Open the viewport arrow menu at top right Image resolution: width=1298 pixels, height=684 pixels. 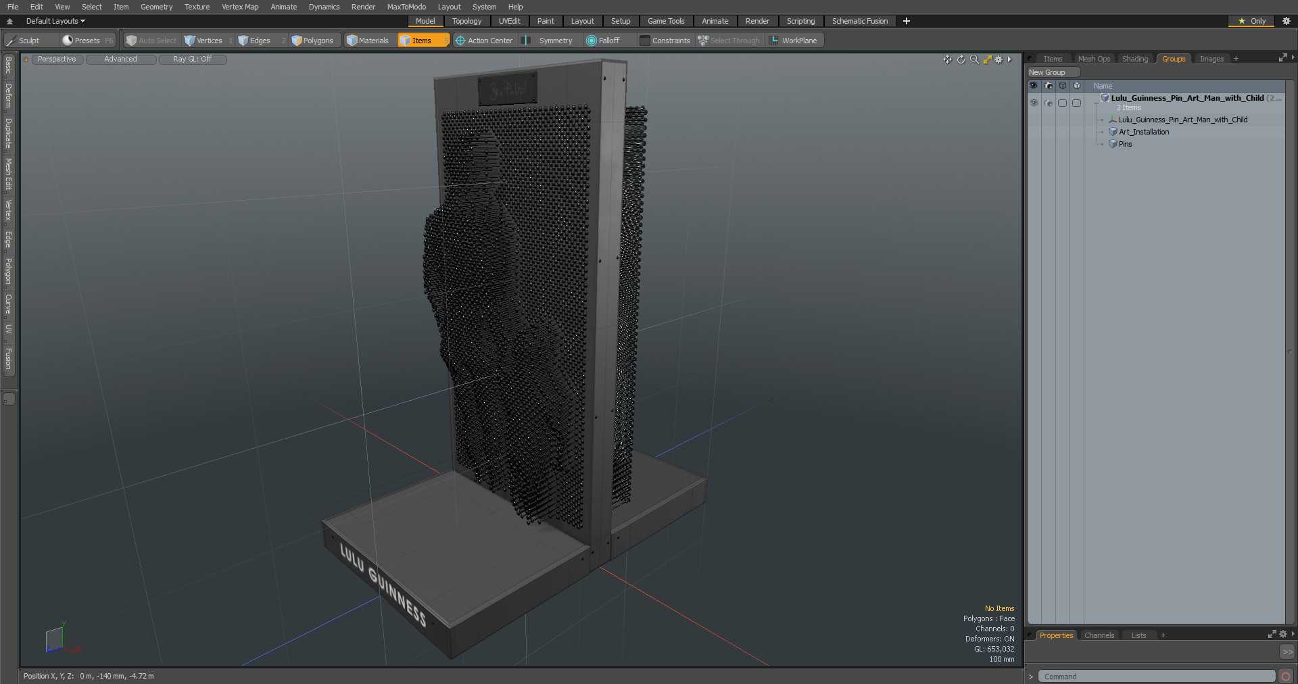1009,59
